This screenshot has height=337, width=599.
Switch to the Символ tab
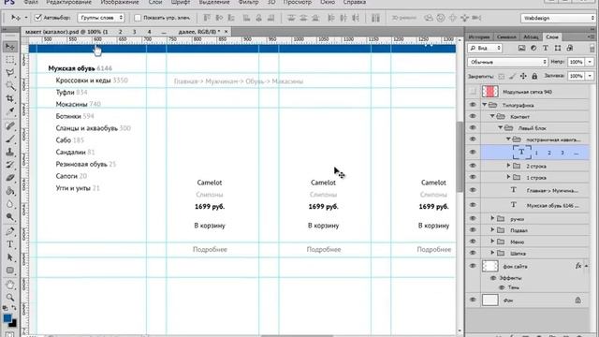506,37
